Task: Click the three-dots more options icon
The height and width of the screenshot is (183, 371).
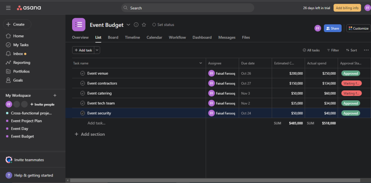Action: [x=366, y=50]
